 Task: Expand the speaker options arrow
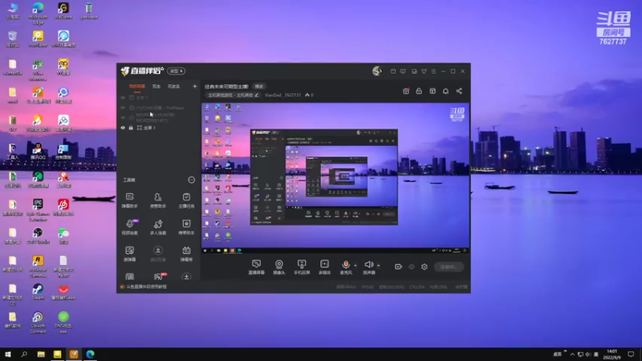[x=378, y=266]
